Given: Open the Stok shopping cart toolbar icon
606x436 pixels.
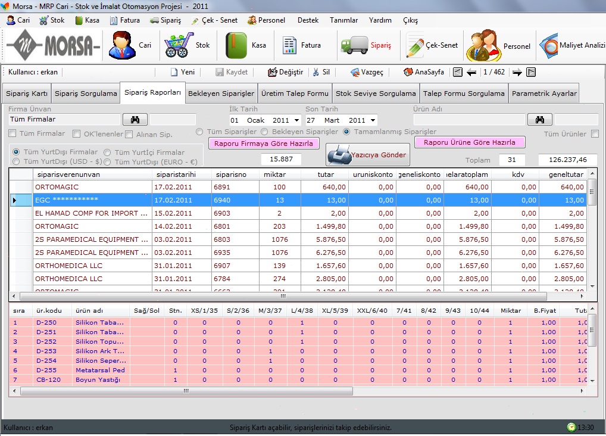Looking at the screenshot, I should 179,45.
